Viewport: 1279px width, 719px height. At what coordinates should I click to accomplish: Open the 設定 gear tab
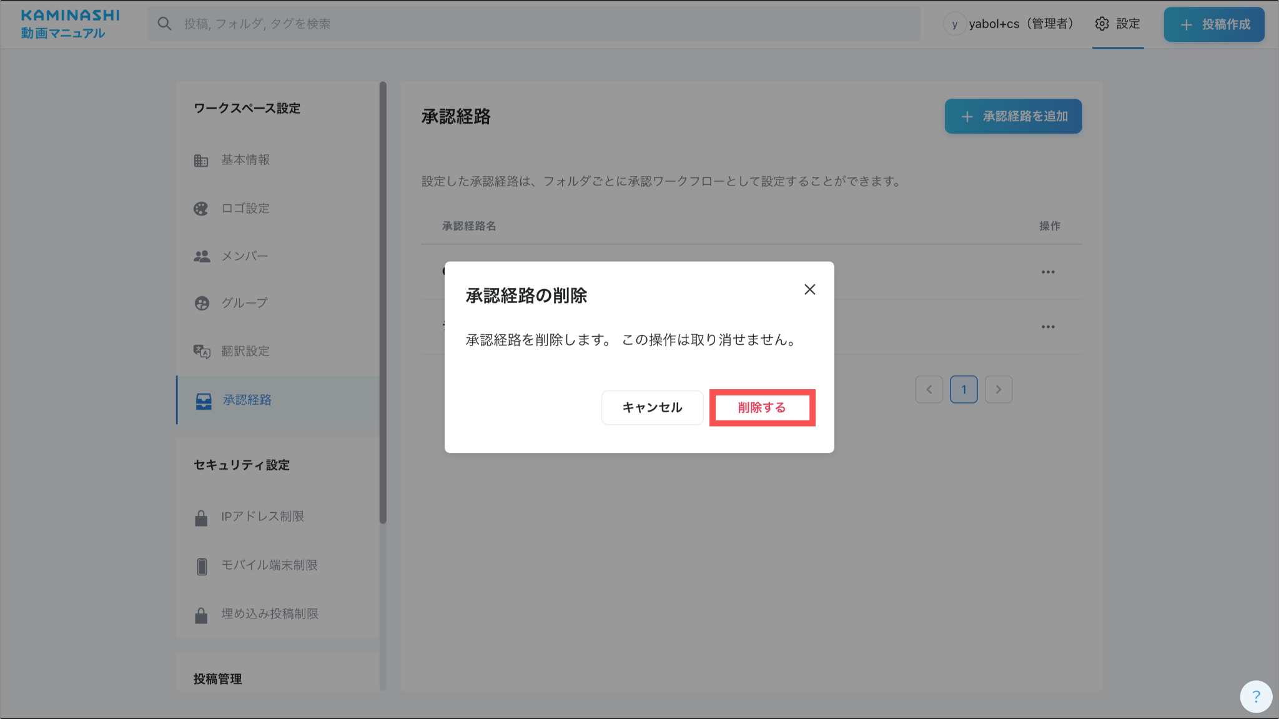(x=1117, y=24)
